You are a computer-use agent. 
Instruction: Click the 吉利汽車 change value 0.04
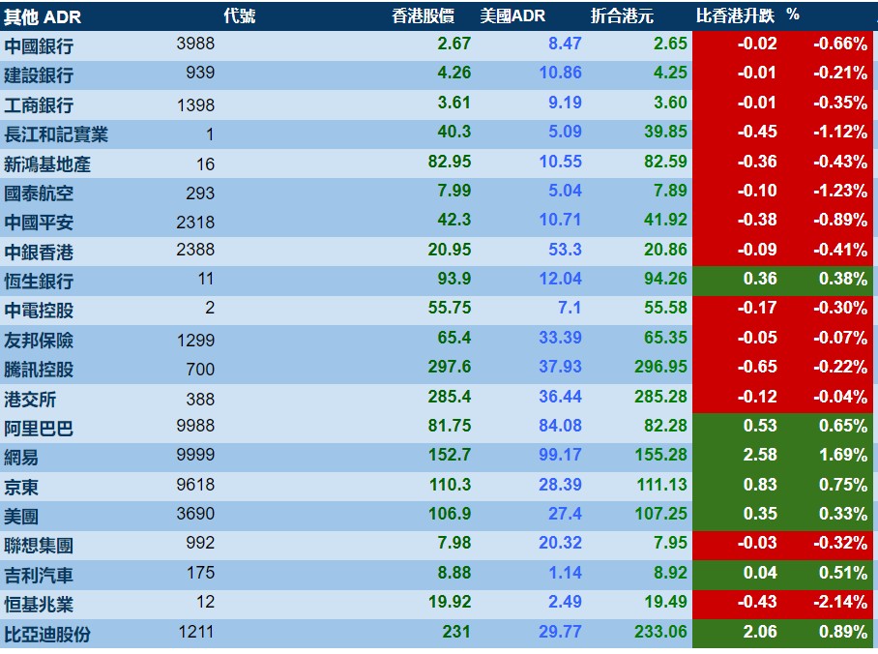point(760,573)
